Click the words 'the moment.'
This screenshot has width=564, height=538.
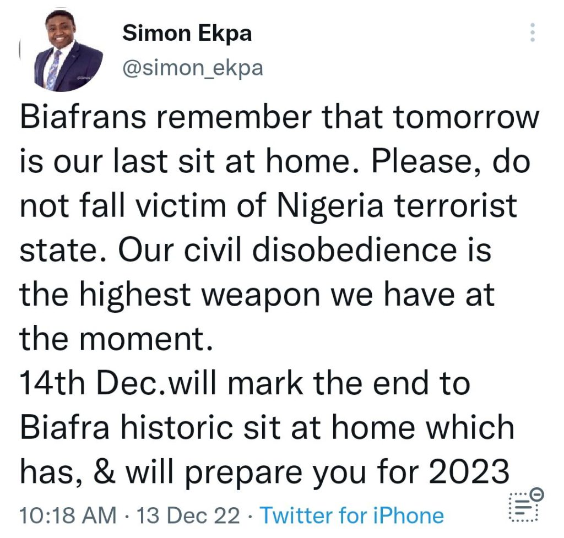(x=117, y=339)
